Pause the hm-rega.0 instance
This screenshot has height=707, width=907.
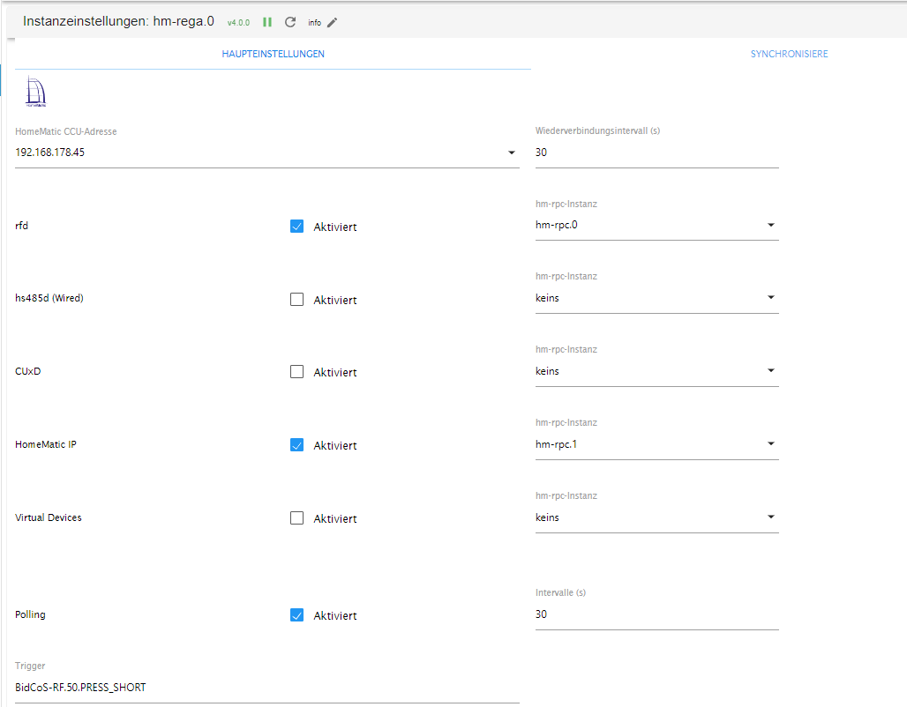tap(267, 22)
